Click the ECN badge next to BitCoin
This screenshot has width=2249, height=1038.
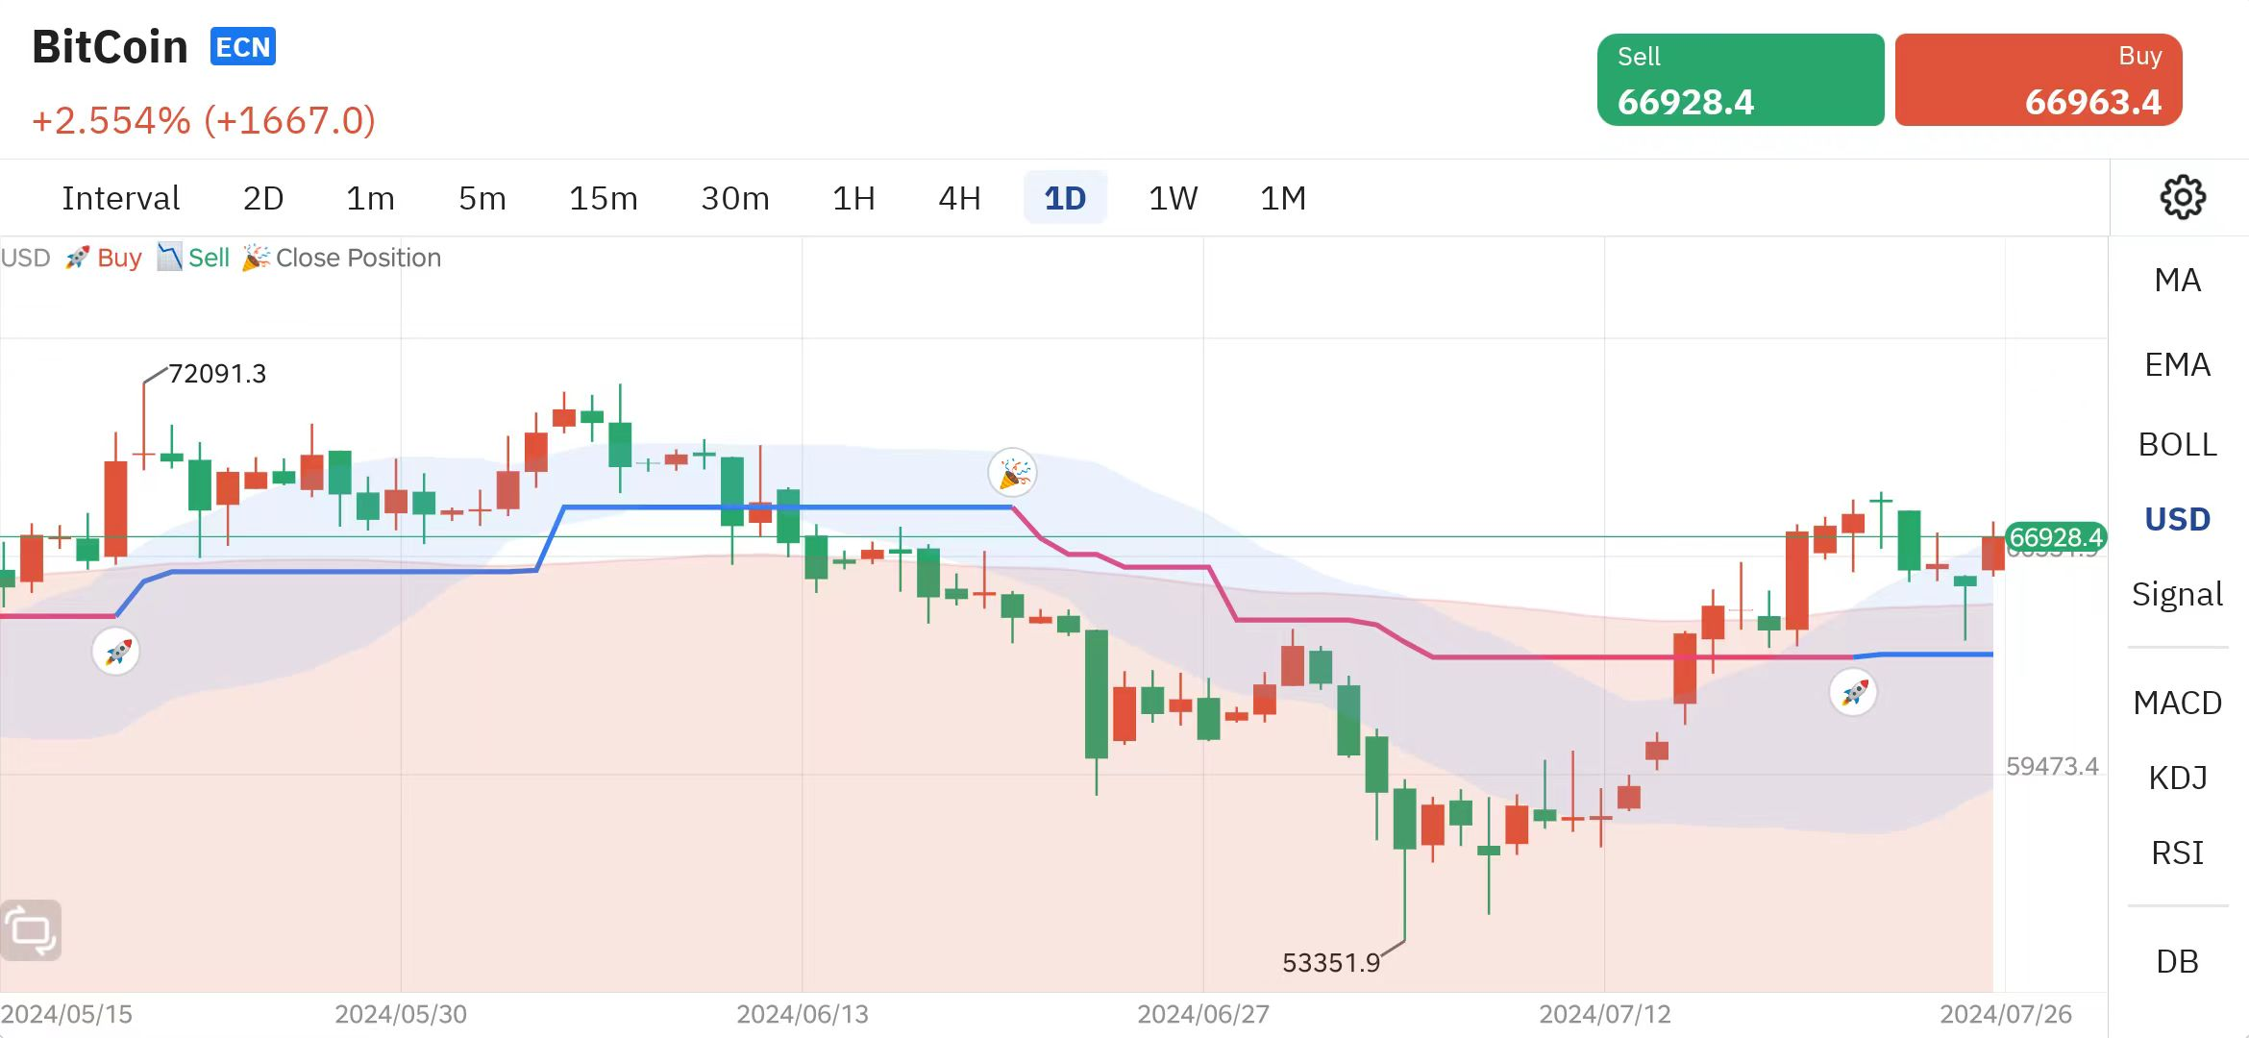[243, 47]
